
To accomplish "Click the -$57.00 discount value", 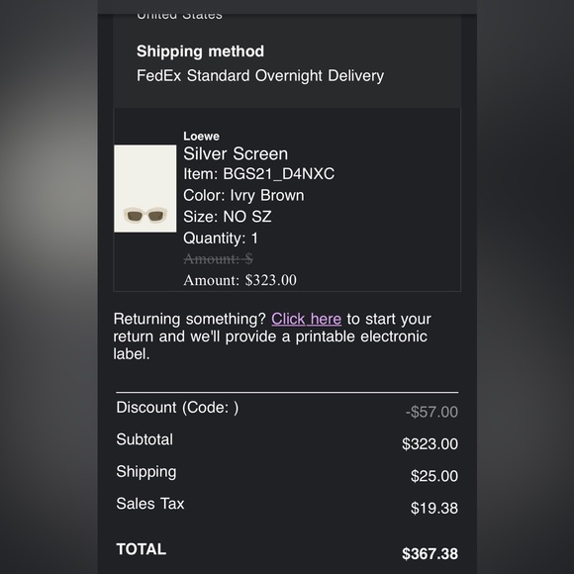I will [431, 412].
